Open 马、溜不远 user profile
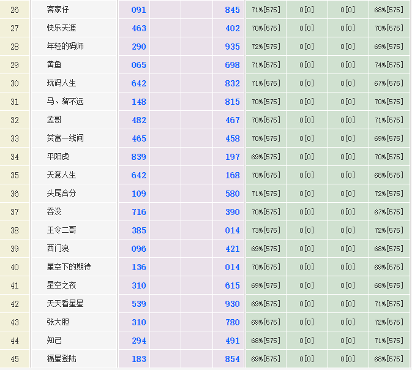This screenshot has width=412, height=370. tap(65, 102)
